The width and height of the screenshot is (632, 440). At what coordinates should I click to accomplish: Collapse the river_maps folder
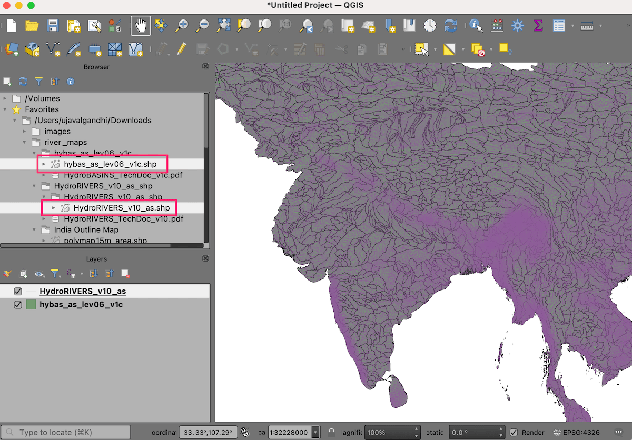[25, 142]
